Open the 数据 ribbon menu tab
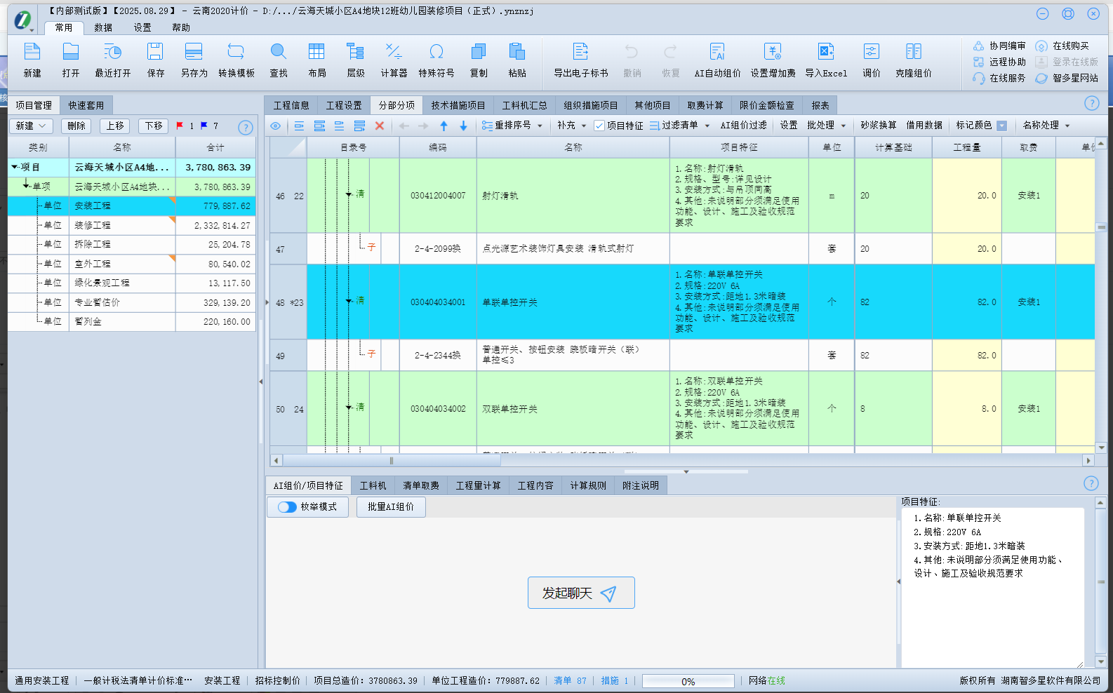 [103, 27]
